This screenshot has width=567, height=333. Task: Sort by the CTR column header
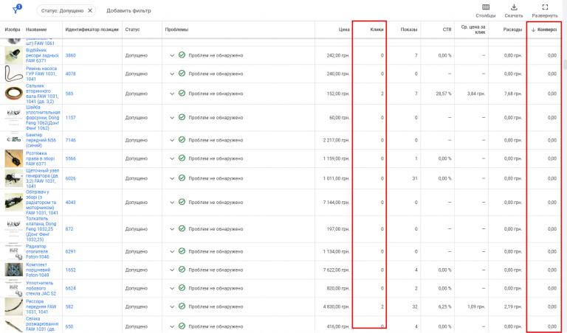[x=447, y=29]
